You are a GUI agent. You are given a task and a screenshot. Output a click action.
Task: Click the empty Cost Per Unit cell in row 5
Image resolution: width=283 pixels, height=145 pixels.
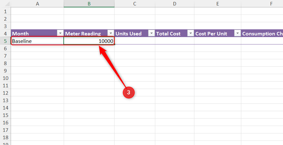coord(217,41)
